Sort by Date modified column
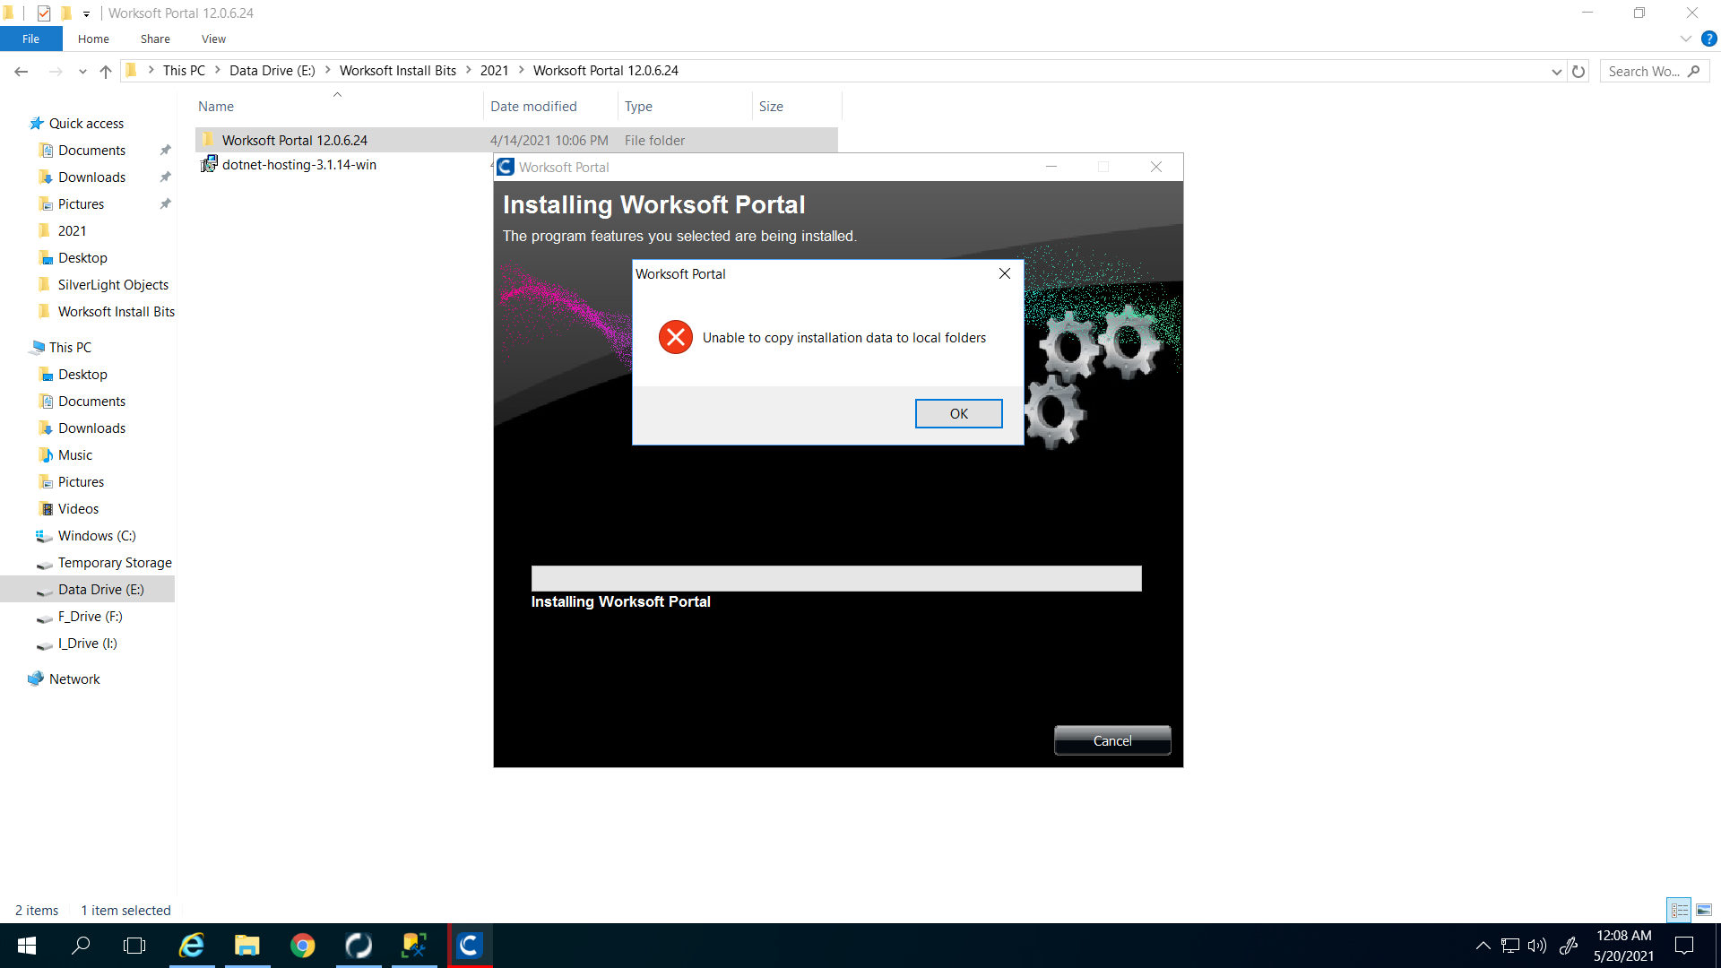The height and width of the screenshot is (968, 1721). tap(550, 106)
